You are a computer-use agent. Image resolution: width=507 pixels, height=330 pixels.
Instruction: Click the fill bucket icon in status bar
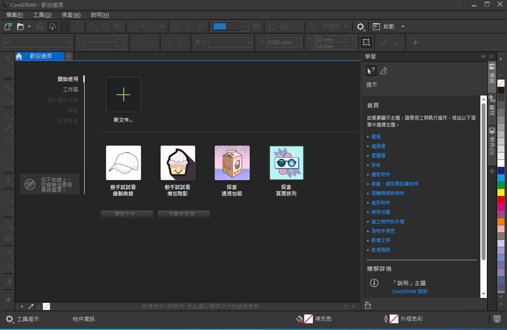pos(299,319)
